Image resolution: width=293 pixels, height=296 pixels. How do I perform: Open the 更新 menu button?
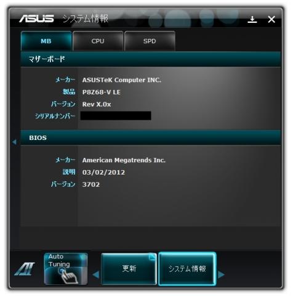129,269
